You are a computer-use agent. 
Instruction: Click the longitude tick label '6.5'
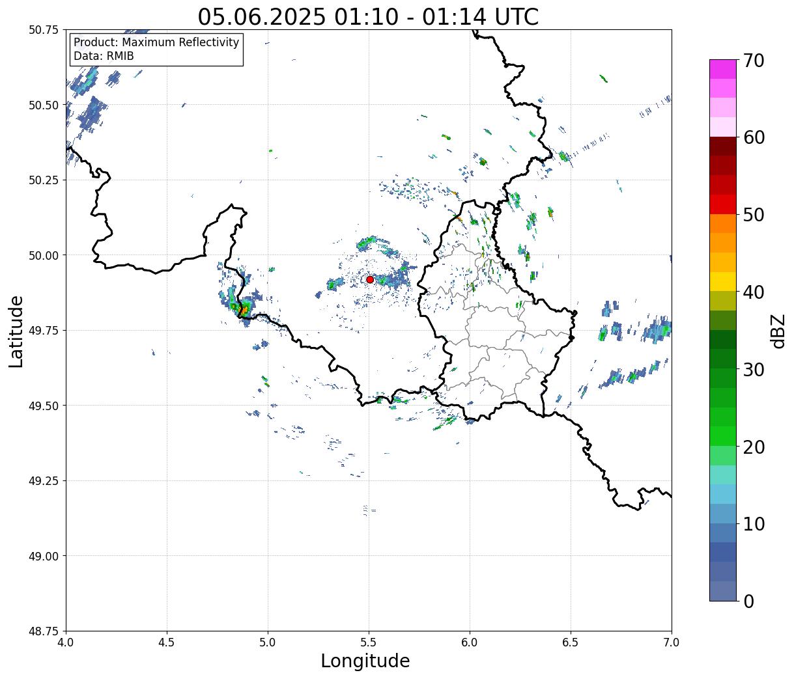pyautogui.click(x=571, y=642)
